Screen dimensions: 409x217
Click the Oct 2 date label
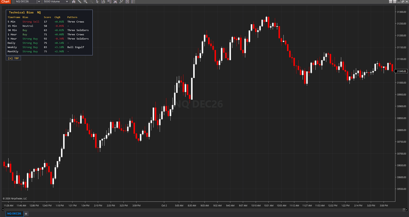[x=164, y=205]
